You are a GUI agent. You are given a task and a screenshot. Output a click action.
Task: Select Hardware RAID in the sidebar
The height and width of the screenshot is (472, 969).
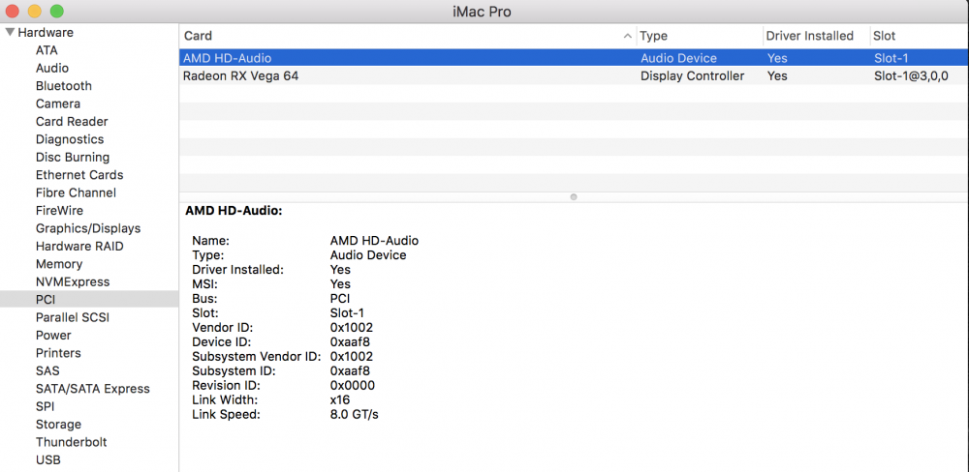(x=79, y=247)
